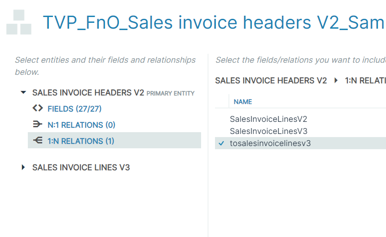Select Sales Invoice Headers V2 primary entity label
The image size is (386, 237).
tap(88, 93)
